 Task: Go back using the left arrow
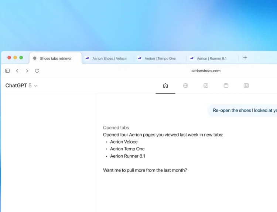click(x=17, y=71)
